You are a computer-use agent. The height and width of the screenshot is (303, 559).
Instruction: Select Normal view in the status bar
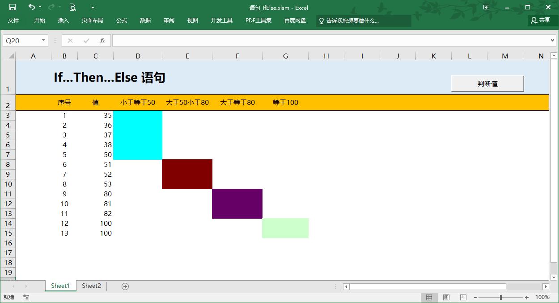click(429, 297)
